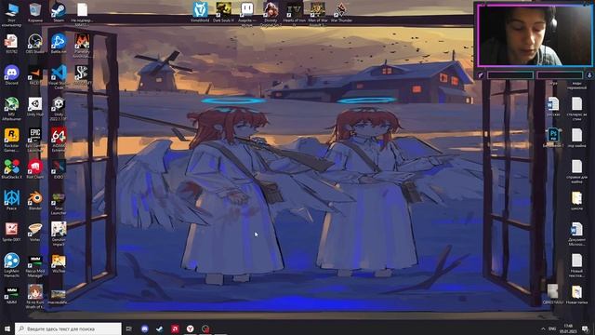Open the Unity Hub shortcut

35,106
